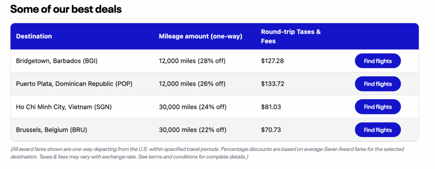Viewport: 435px width, 169px height.
Task: Open Find flights for Brussels, Belgium
Action: [378, 130]
